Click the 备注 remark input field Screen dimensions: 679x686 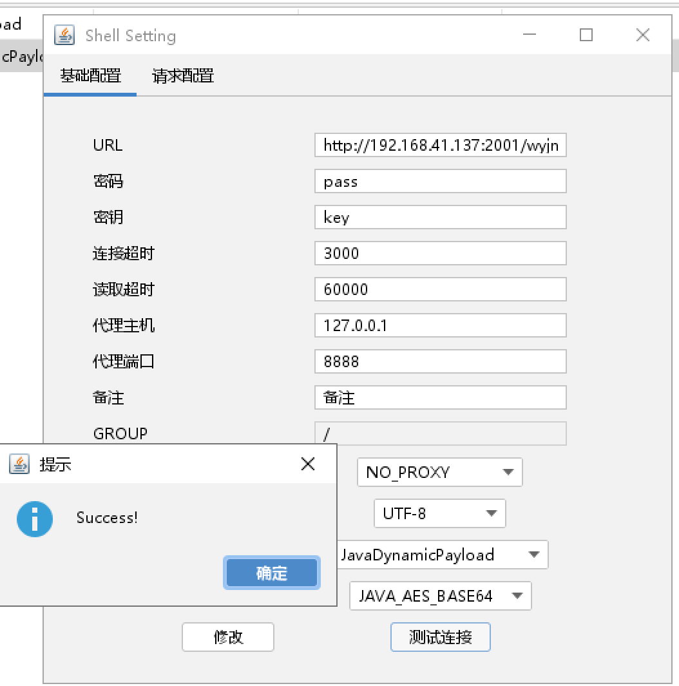point(440,397)
